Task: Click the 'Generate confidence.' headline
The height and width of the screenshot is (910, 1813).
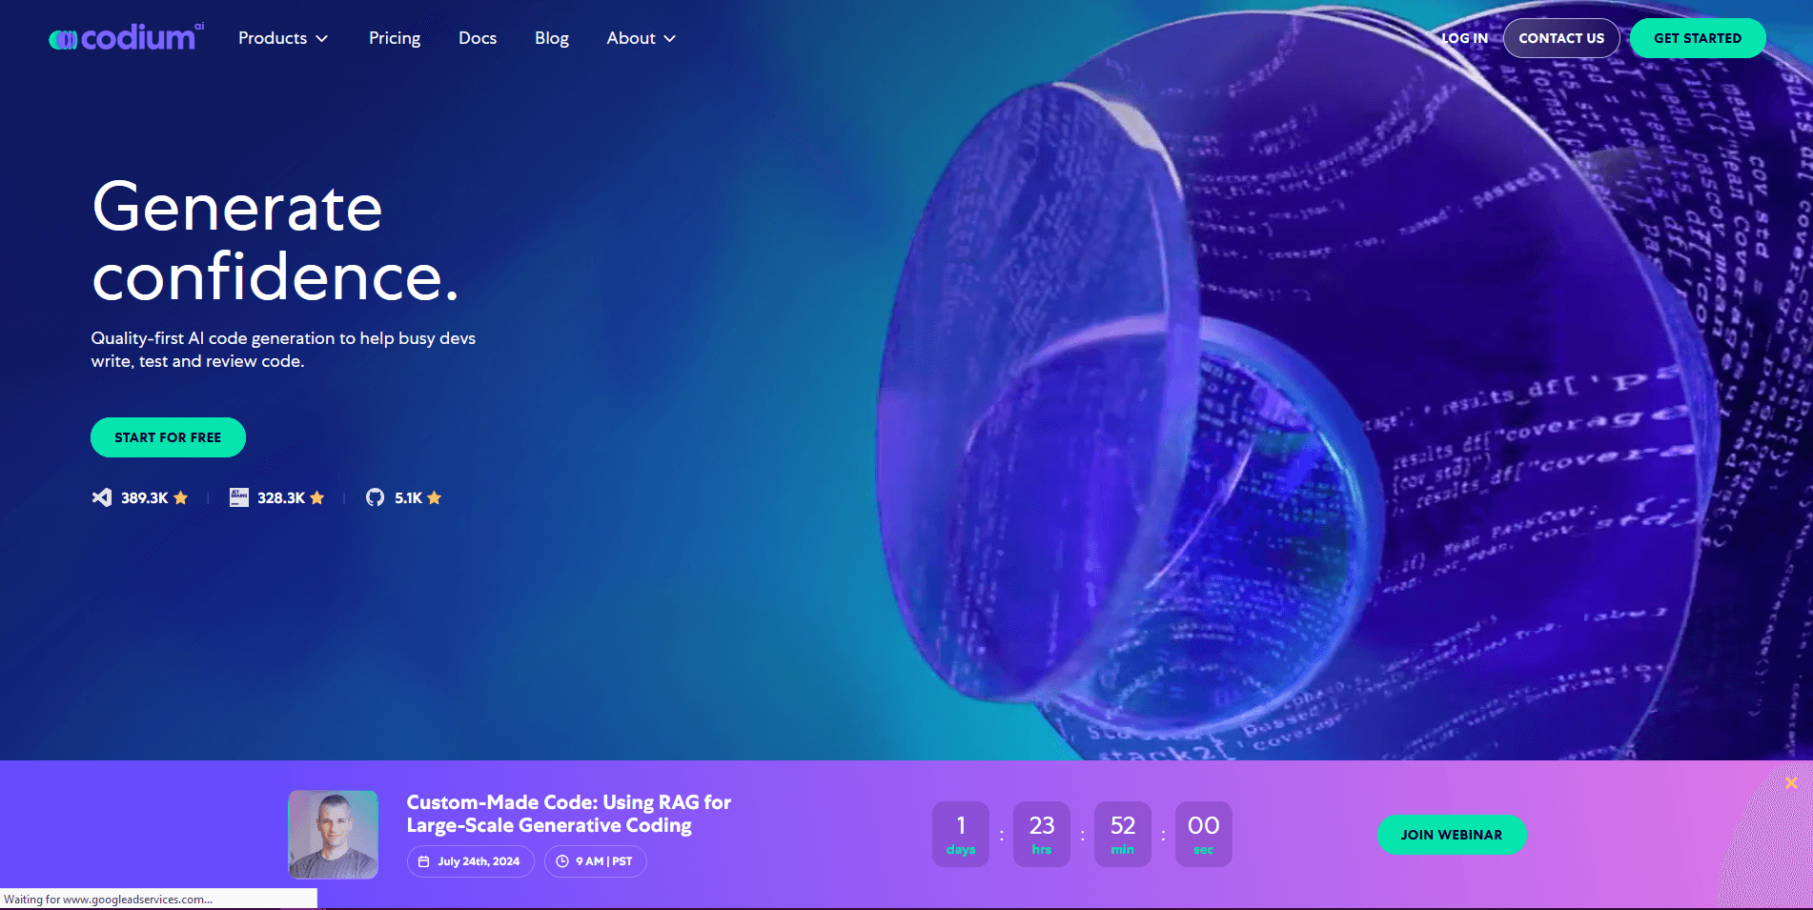Action: [x=276, y=242]
